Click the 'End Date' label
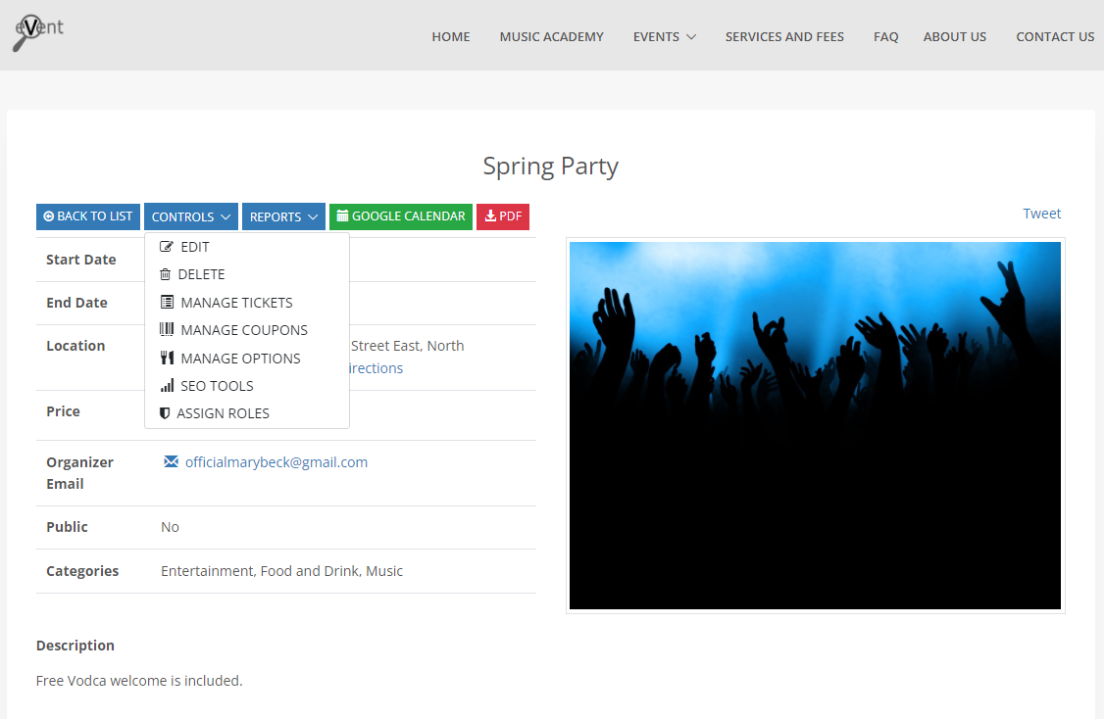Viewport: 1104px width, 719px height. (x=76, y=303)
